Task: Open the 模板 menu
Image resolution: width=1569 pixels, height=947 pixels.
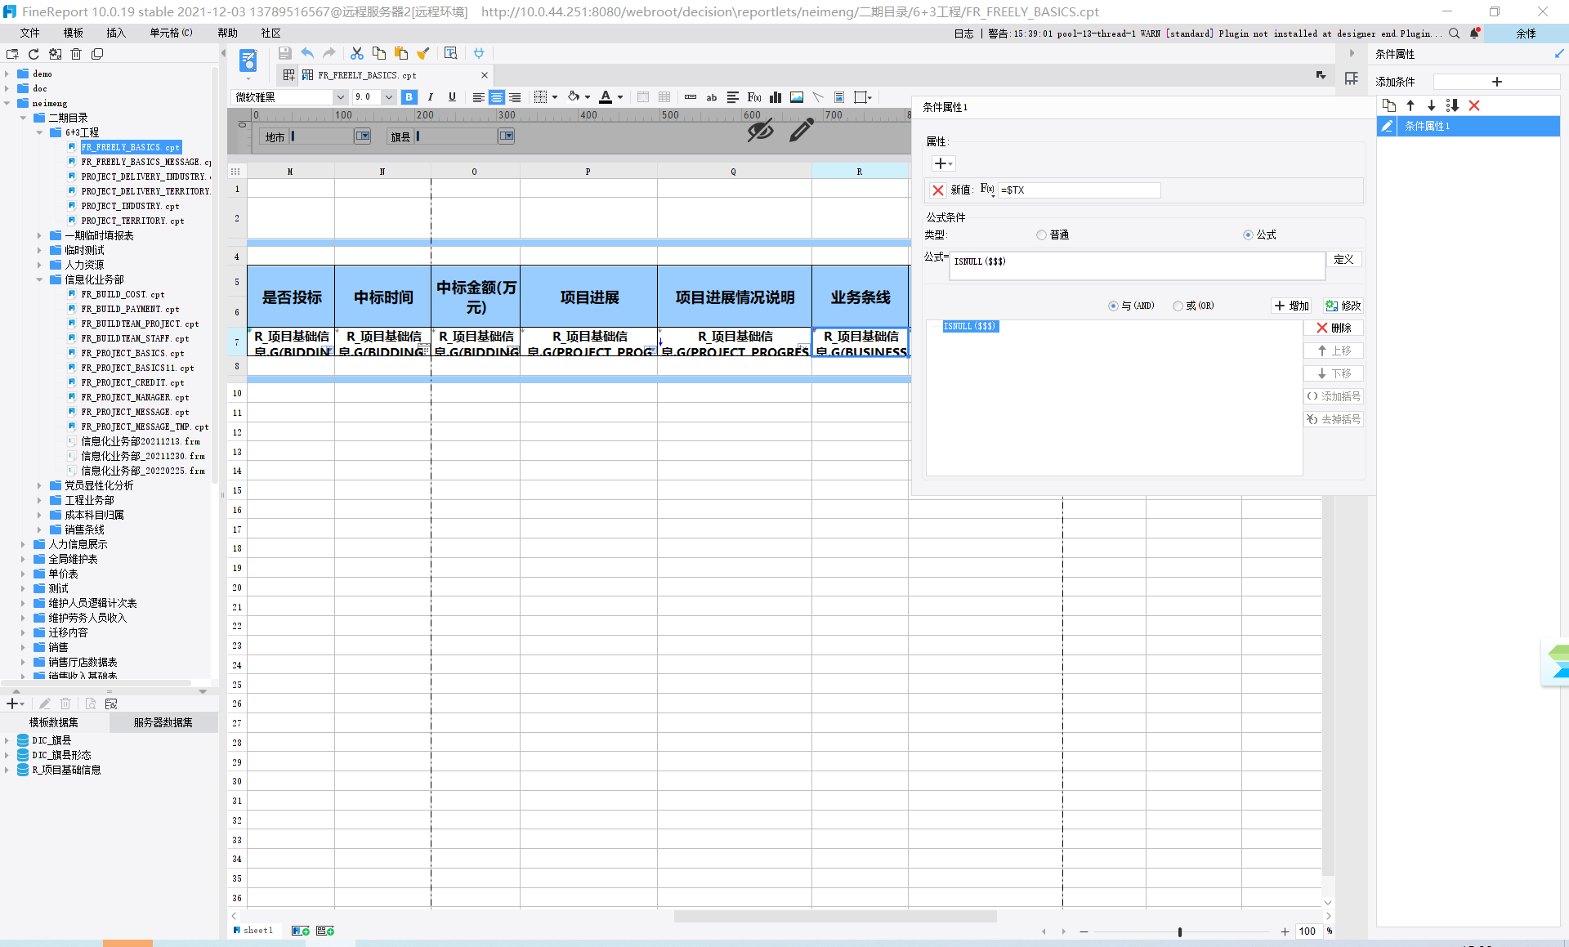Action: click(x=74, y=33)
